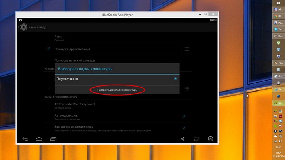Toggle the Заглавные автоматически checkbox
Viewport: 285px width, 160px height.
[184, 128]
